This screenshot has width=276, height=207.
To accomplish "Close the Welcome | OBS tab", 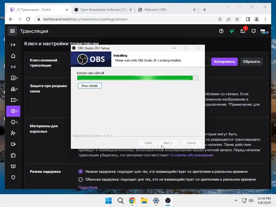I will [194, 10].
